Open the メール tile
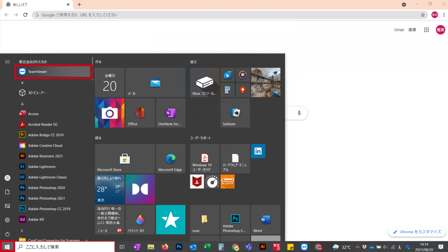Screen dimensions: 448x252 (155, 82)
